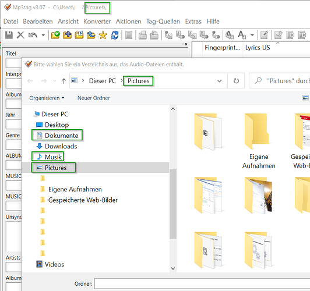Add directory with the plus folder icon

pyautogui.click(x=67, y=35)
